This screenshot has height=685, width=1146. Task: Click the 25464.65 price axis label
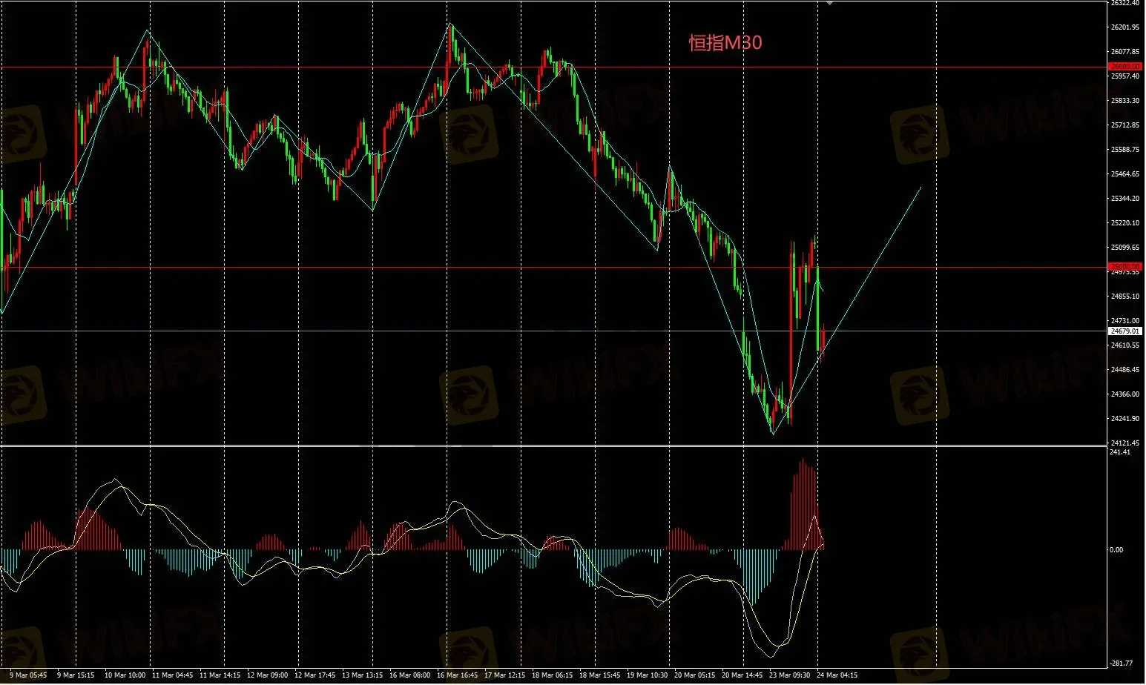click(1125, 174)
